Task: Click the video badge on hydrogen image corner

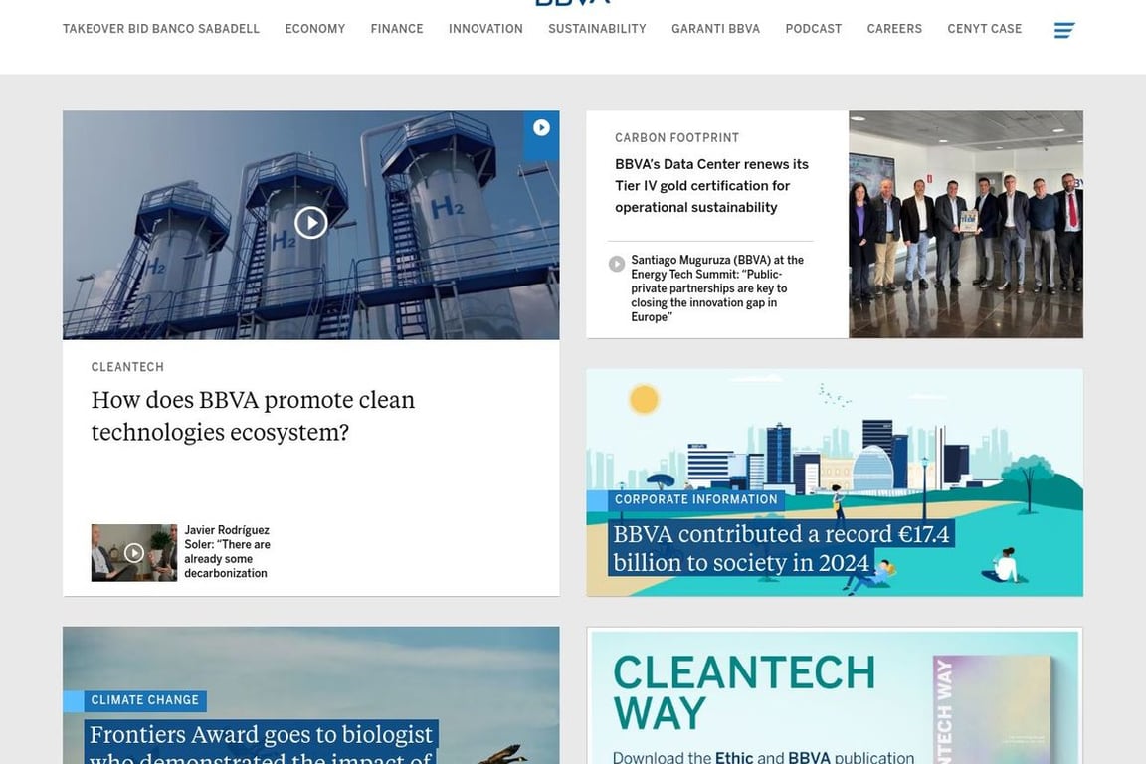Action: 541,128
